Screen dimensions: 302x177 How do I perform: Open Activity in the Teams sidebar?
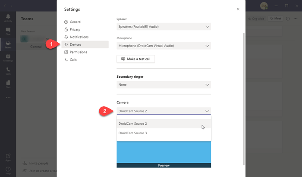click(x=8, y=18)
